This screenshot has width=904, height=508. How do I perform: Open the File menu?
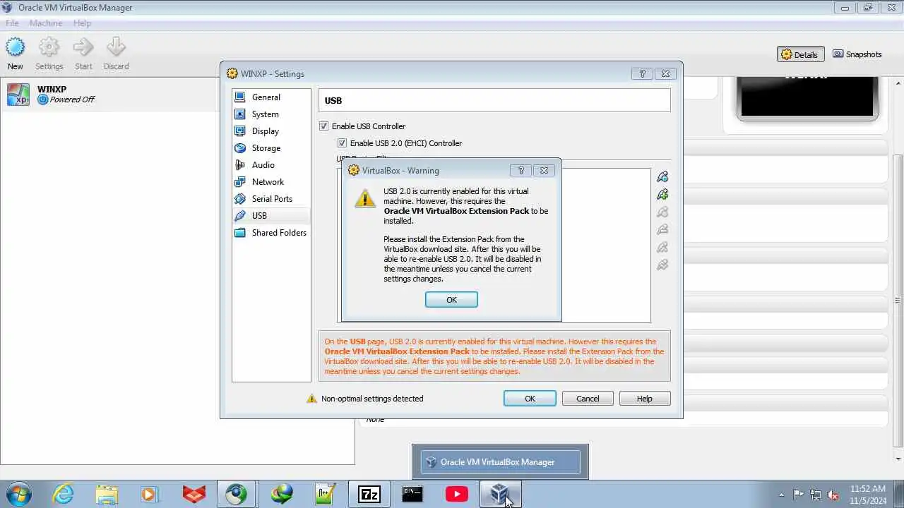point(12,23)
